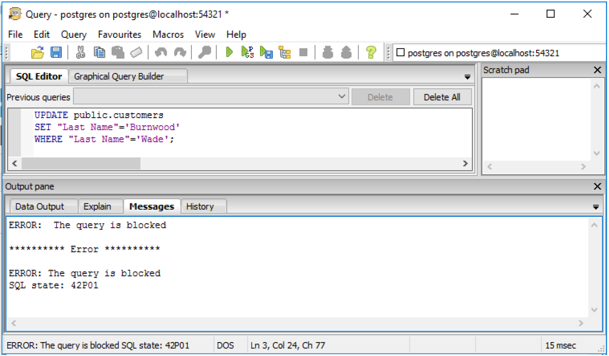This screenshot has width=609, height=356.
Task: Click Messages pane vertical scroll up arrow
Action: click(595, 225)
